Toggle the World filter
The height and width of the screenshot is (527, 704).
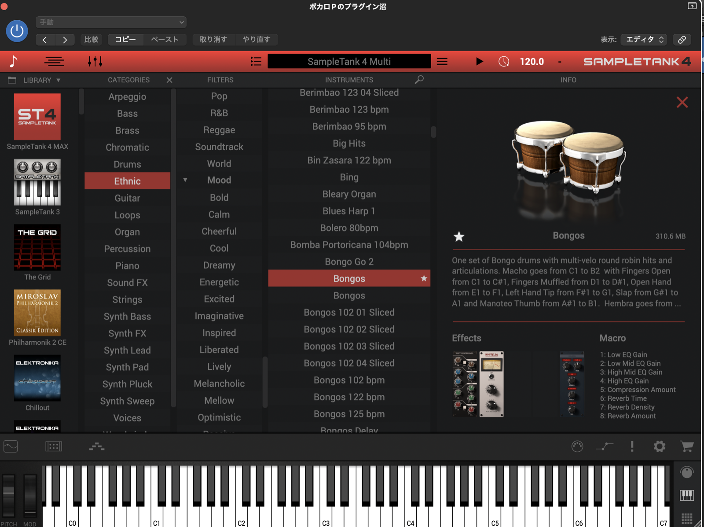pos(219,164)
